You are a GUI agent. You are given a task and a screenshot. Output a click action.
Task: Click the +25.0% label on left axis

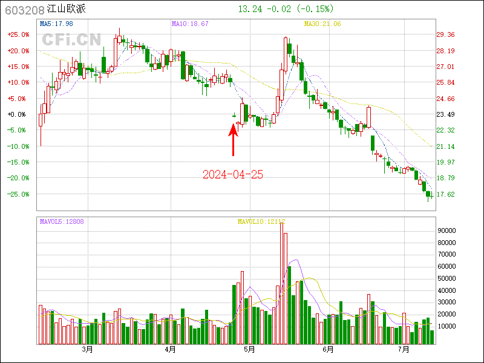click(18, 34)
